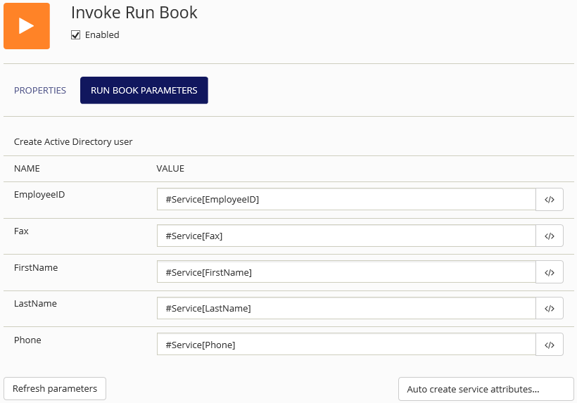
Task: Switch to the Properties tab
Action: click(x=40, y=91)
